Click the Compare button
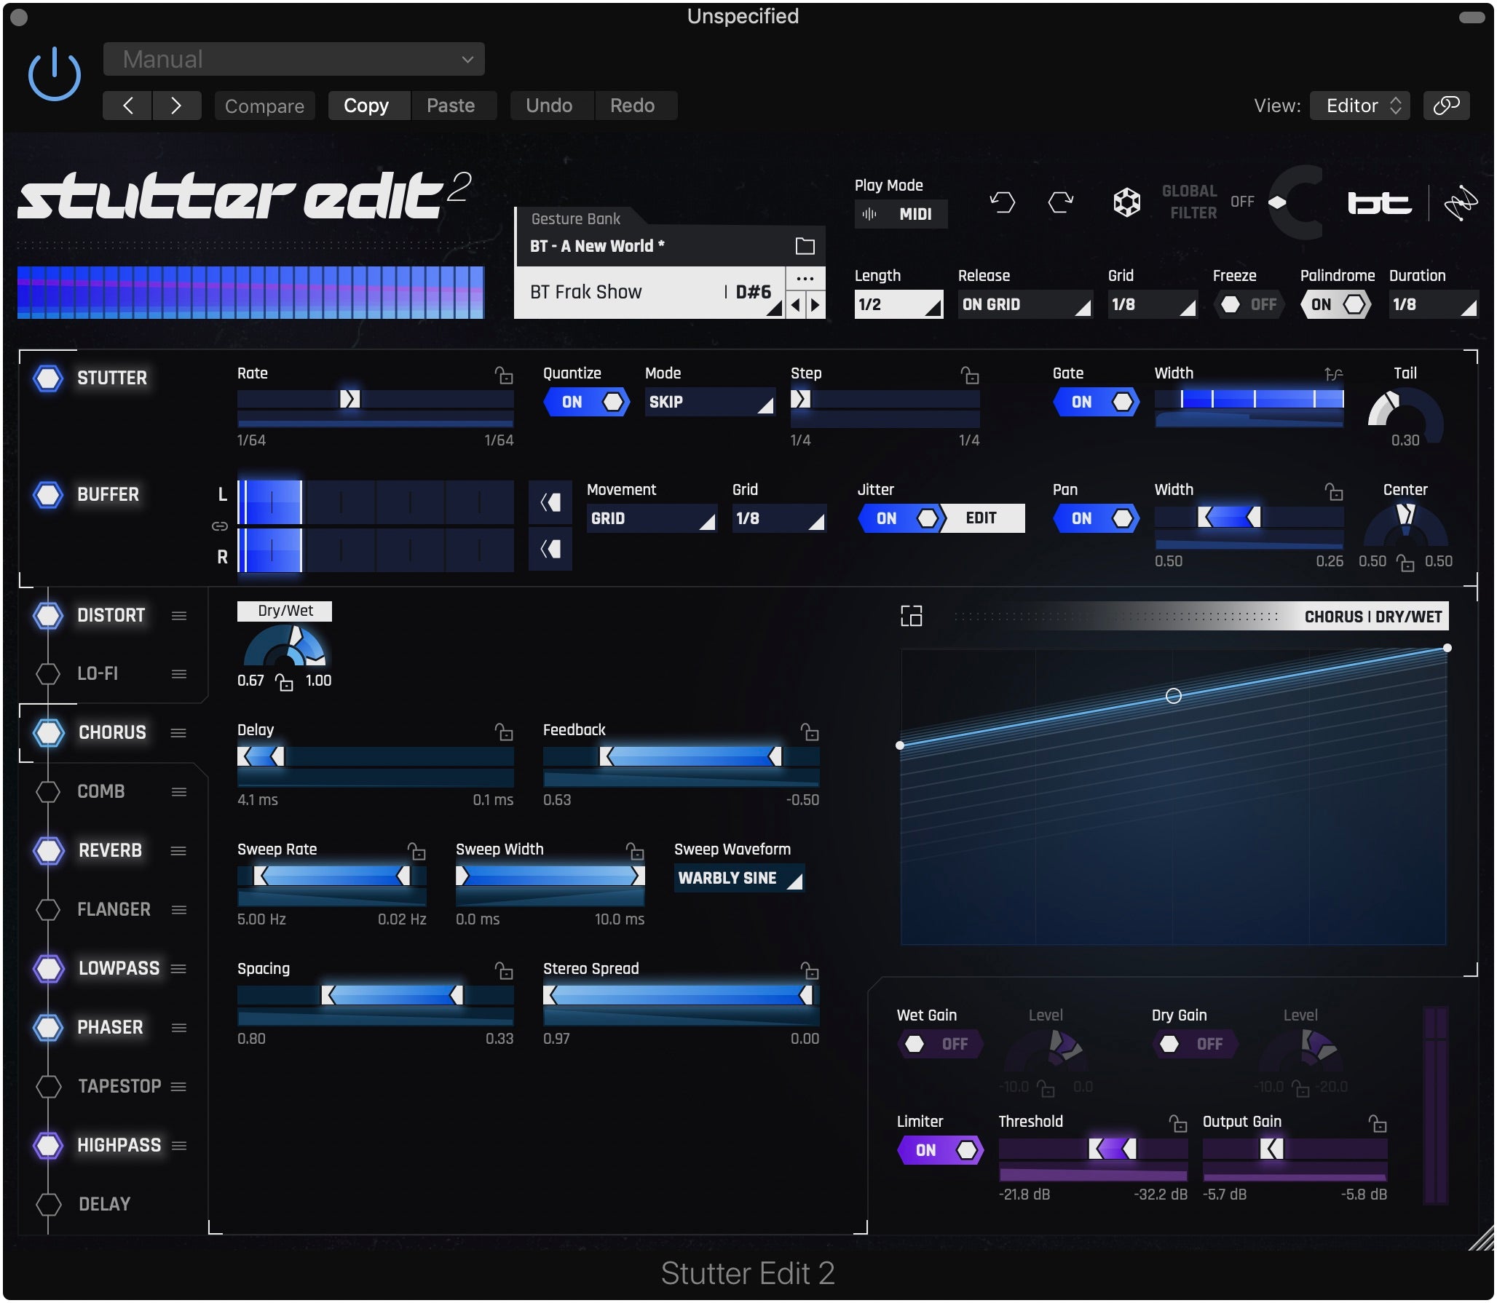1497x1303 pixels. click(264, 105)
